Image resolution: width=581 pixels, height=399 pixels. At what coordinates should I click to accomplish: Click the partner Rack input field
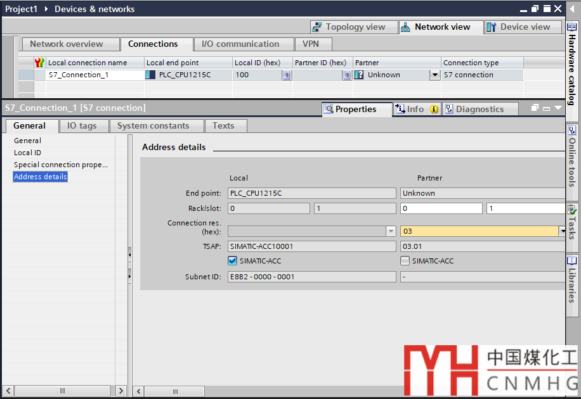[x=441, y=208]
